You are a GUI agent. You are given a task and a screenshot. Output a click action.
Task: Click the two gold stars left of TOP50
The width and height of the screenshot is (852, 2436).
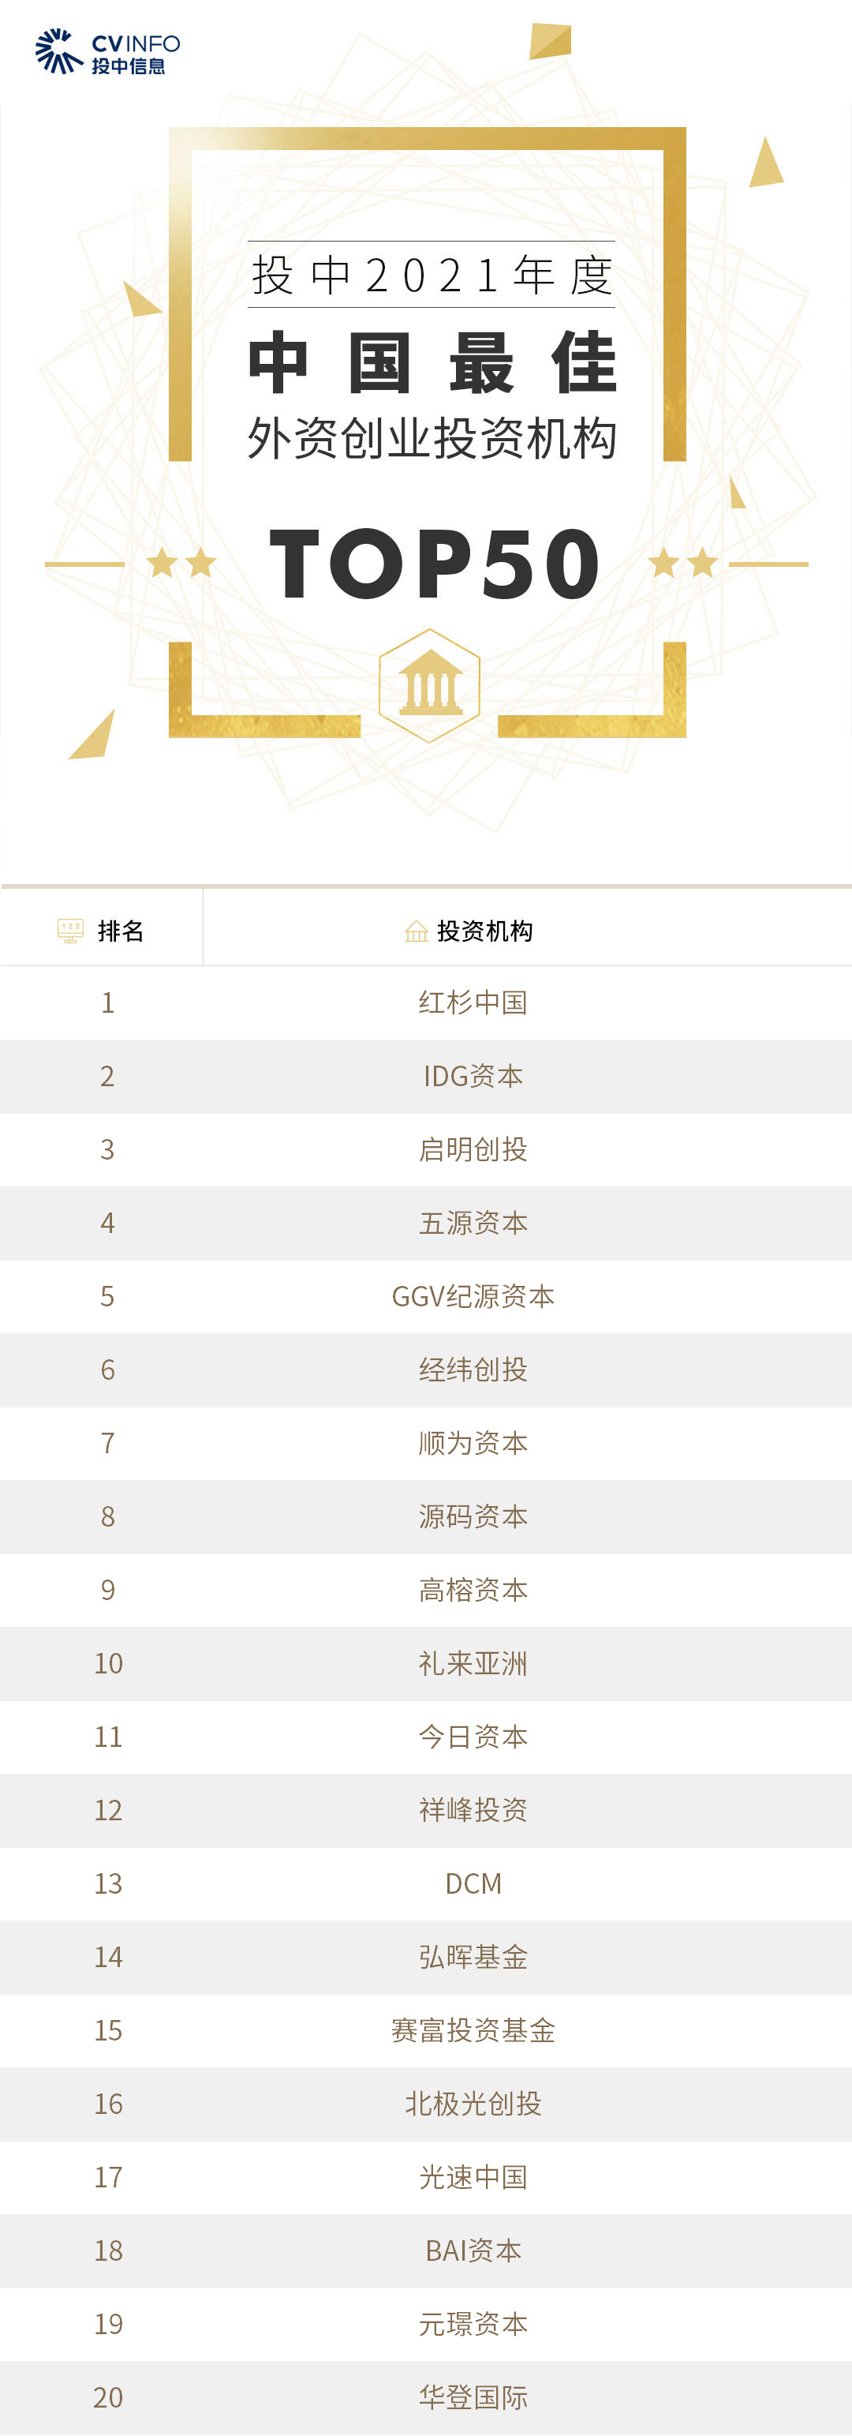click(181, 563)
